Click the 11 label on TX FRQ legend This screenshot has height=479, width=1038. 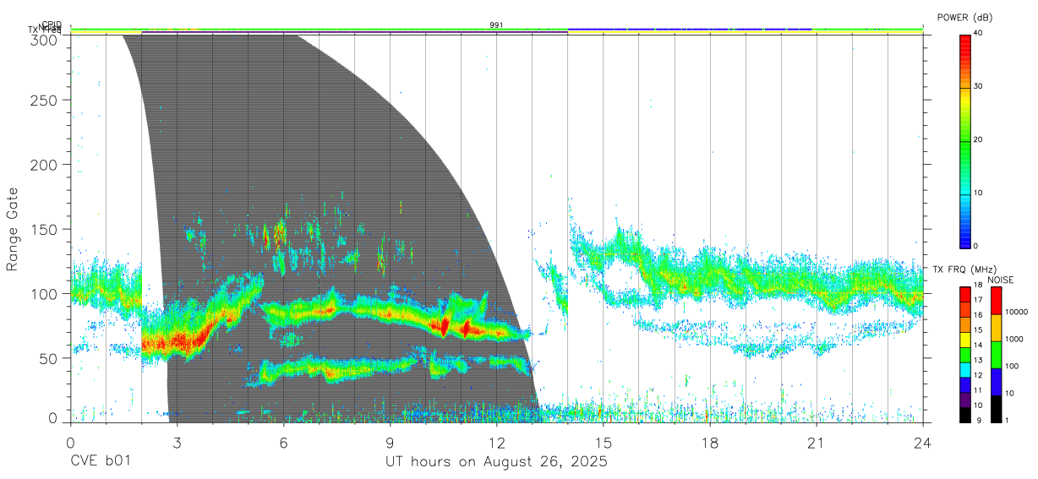978,390
